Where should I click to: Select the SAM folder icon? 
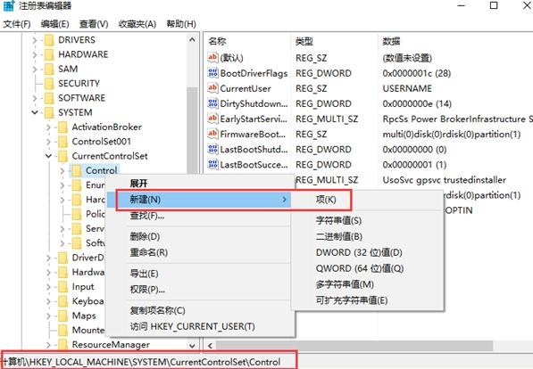[x=49, y=69]
